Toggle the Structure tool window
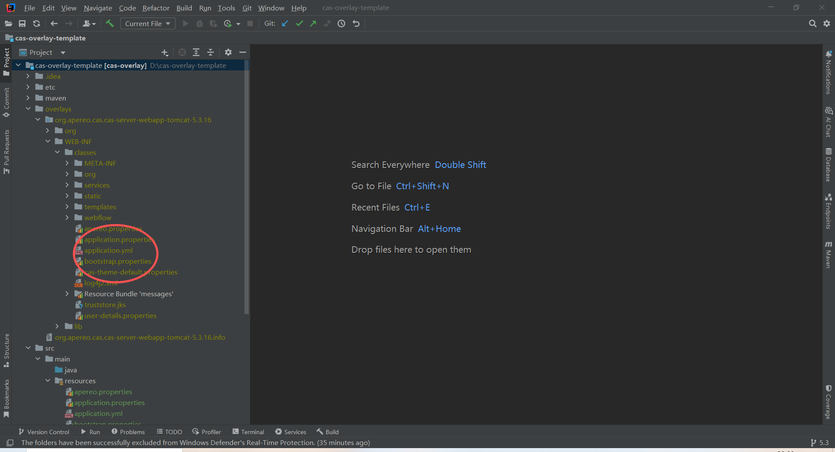The image size is (835, 452). (6, 350)
